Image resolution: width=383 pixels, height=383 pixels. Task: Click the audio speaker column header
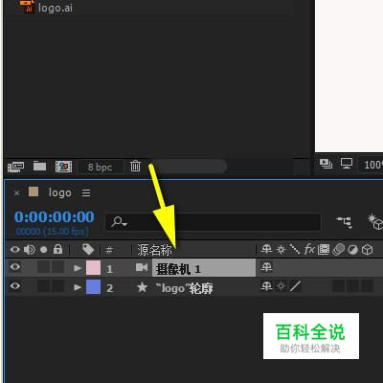click(x=30, y=249)
